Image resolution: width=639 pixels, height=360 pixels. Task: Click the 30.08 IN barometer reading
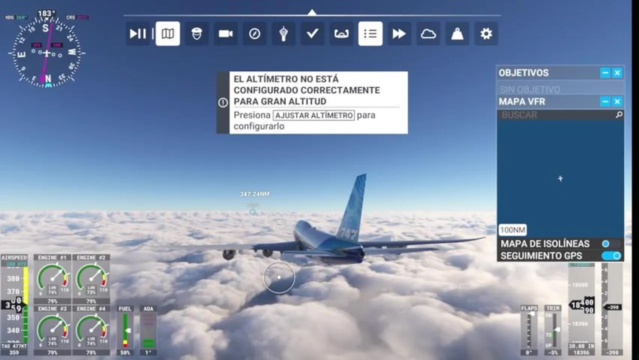point(581,345)
